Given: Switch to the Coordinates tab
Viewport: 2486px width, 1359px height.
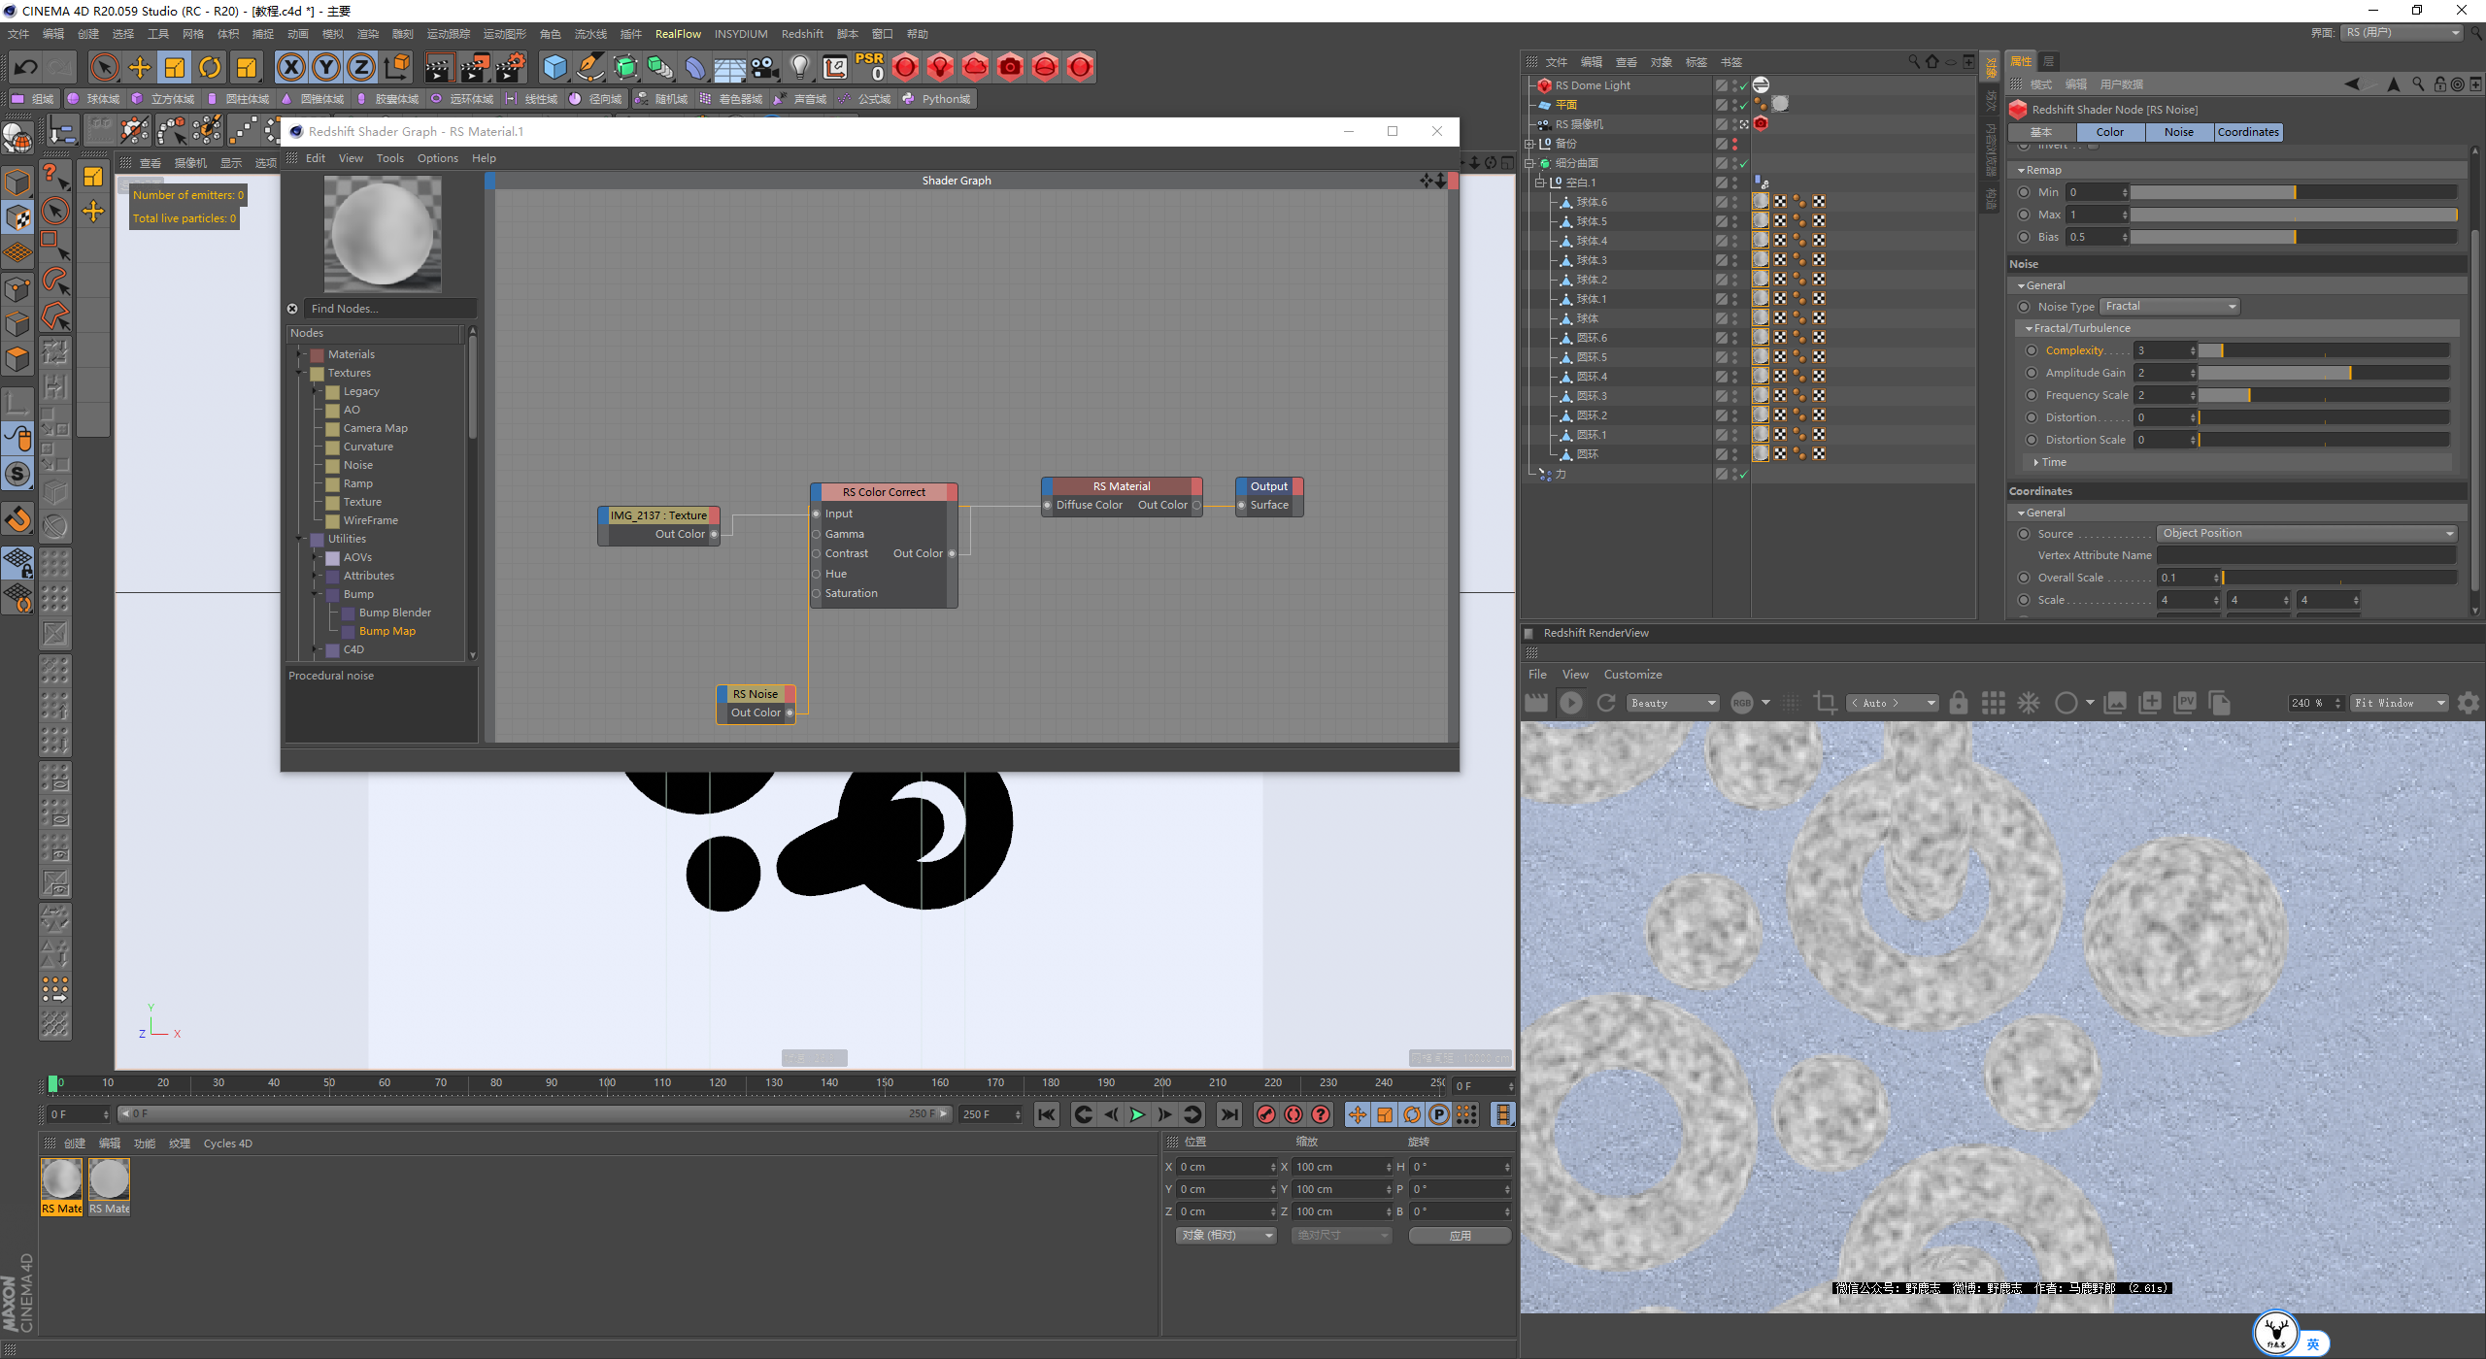Looking at the screenshot, I should [x=2248, y=132].
